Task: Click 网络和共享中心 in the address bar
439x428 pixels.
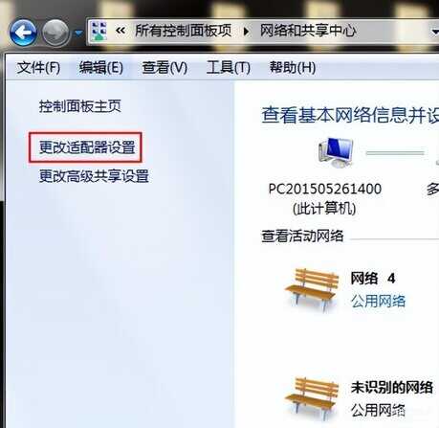Action: [308, 31]
